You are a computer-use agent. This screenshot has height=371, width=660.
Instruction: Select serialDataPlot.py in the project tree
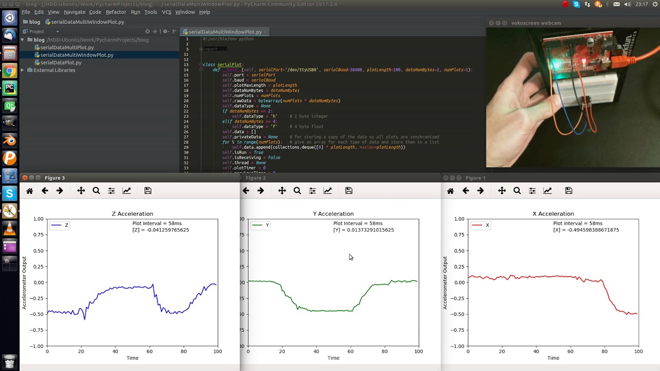[x=60, y=62]
